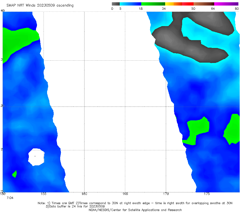Click the green wind patch at the right map edge
The image size is (242, 212).
point(232,129)
